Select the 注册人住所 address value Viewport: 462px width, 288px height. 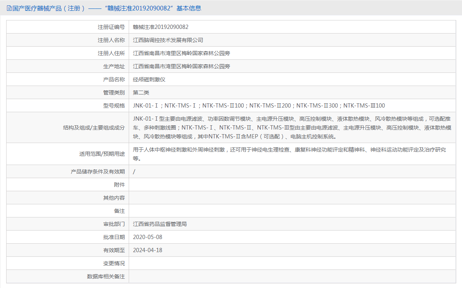[x=181, y=53]
